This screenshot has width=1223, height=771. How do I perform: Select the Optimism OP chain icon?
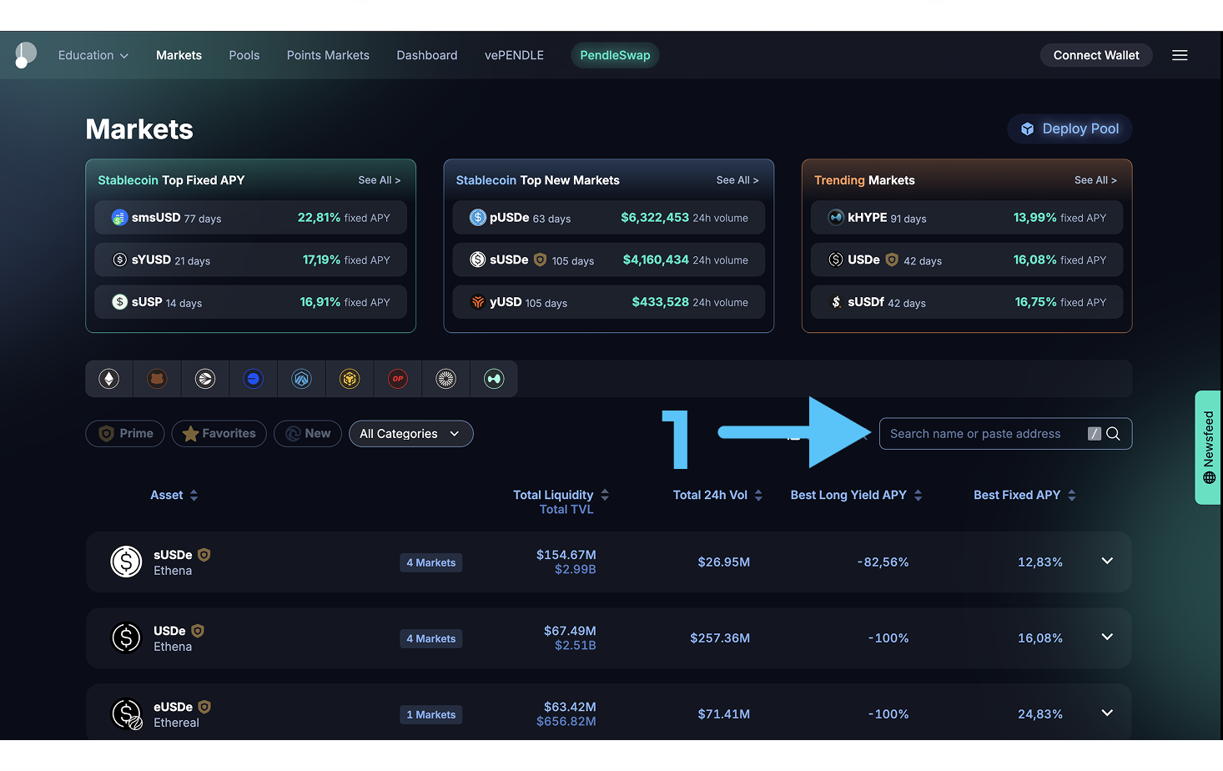398,379
